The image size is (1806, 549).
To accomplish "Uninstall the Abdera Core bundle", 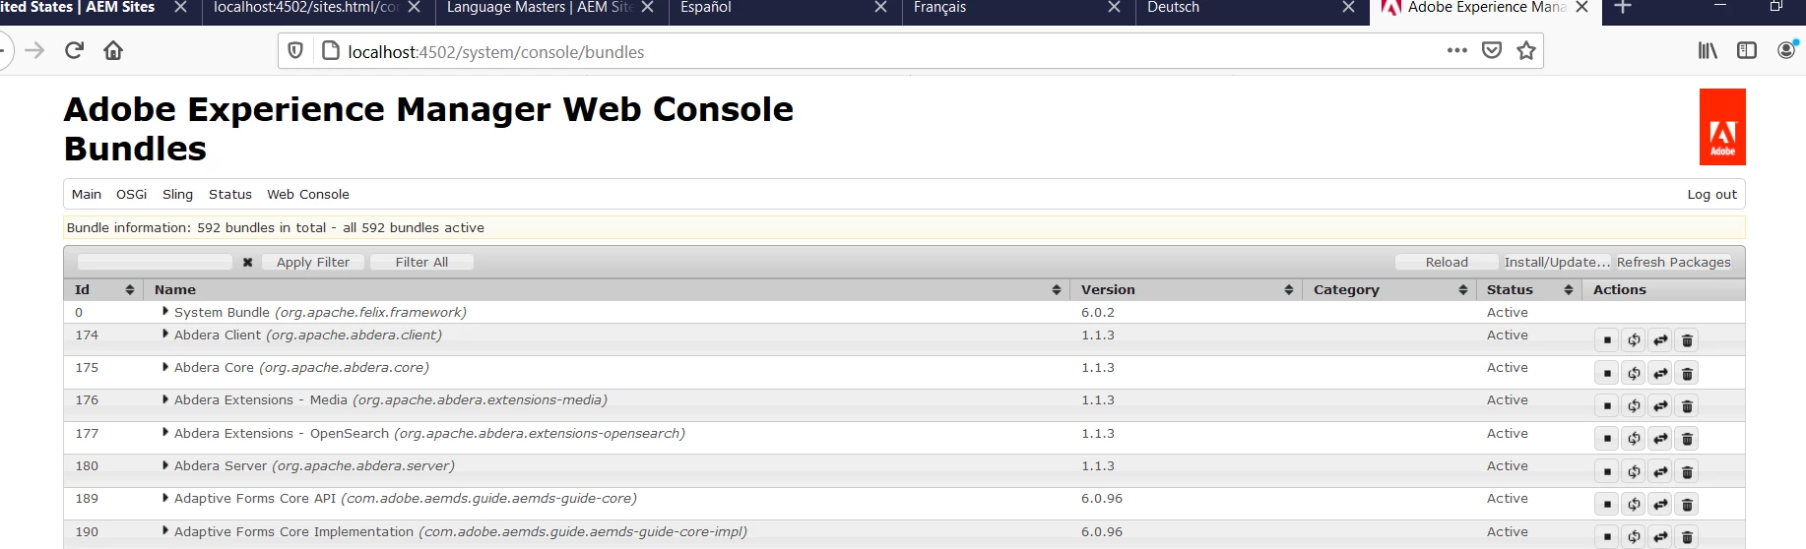I will tap(1687, 373).
